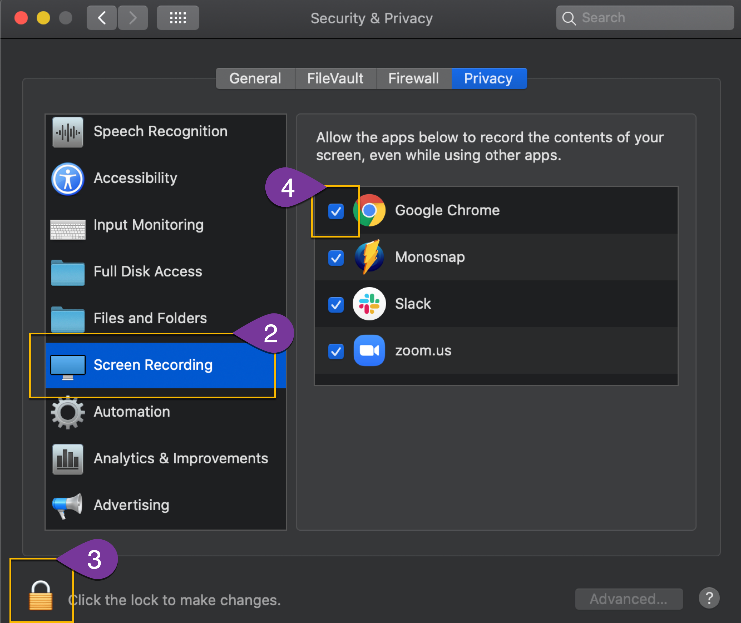
Task: Click the Accessibility icon in the sidebar
Action: (68, 179)
